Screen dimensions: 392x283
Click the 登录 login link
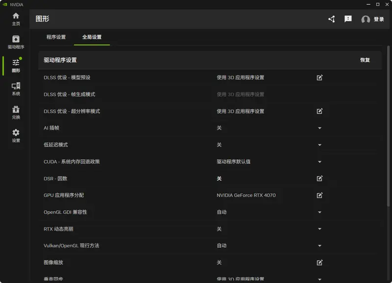[379, 19]
